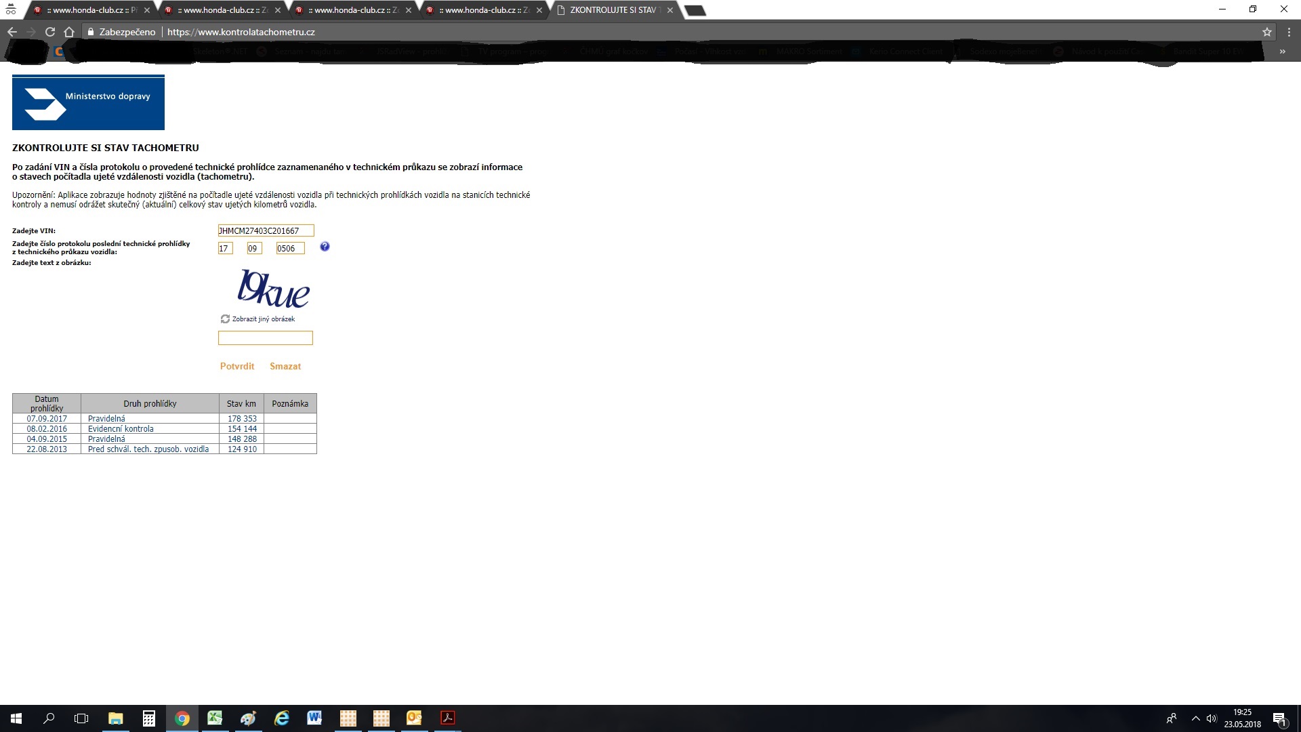Open Adobe Acrobat from the taskbar
Viewport: 1301px width, 732px height.
point(447,718)
